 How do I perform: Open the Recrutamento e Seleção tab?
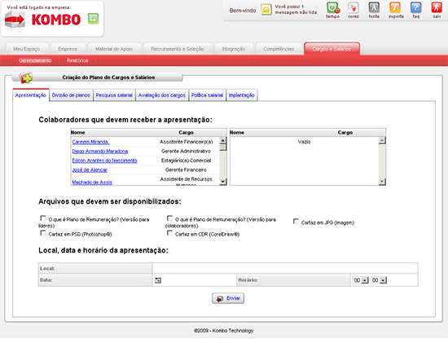178,49
